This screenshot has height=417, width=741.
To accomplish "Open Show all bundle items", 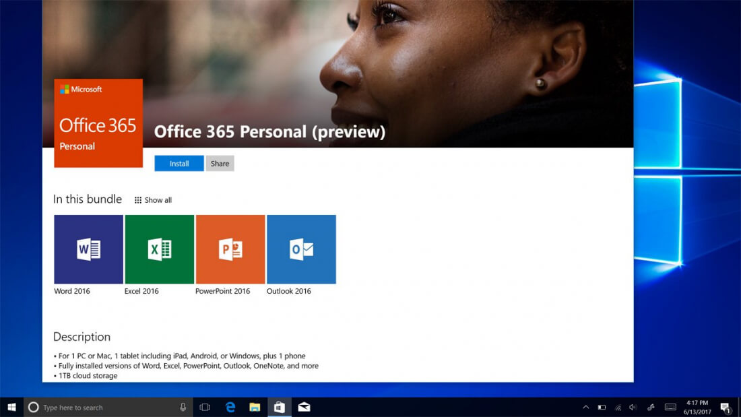I will pyautogui.click(x=153, y=200).
